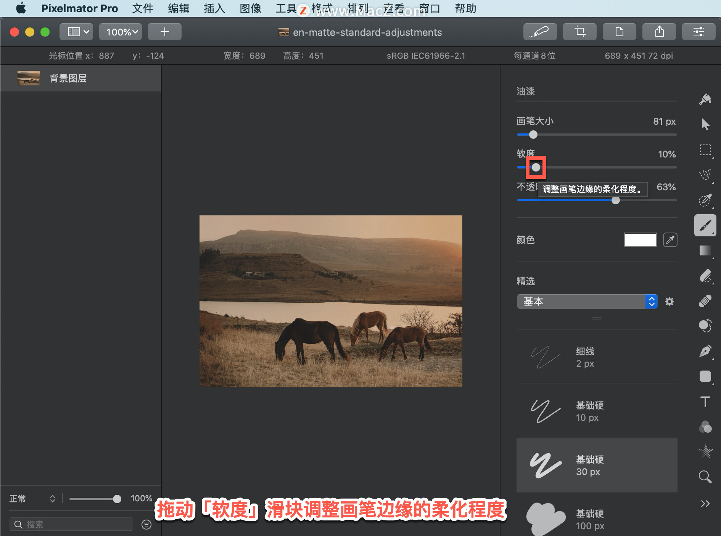Screen dimensions: 721x536
Task: Click the plus add button in toolbar
Action: [164, 32]
